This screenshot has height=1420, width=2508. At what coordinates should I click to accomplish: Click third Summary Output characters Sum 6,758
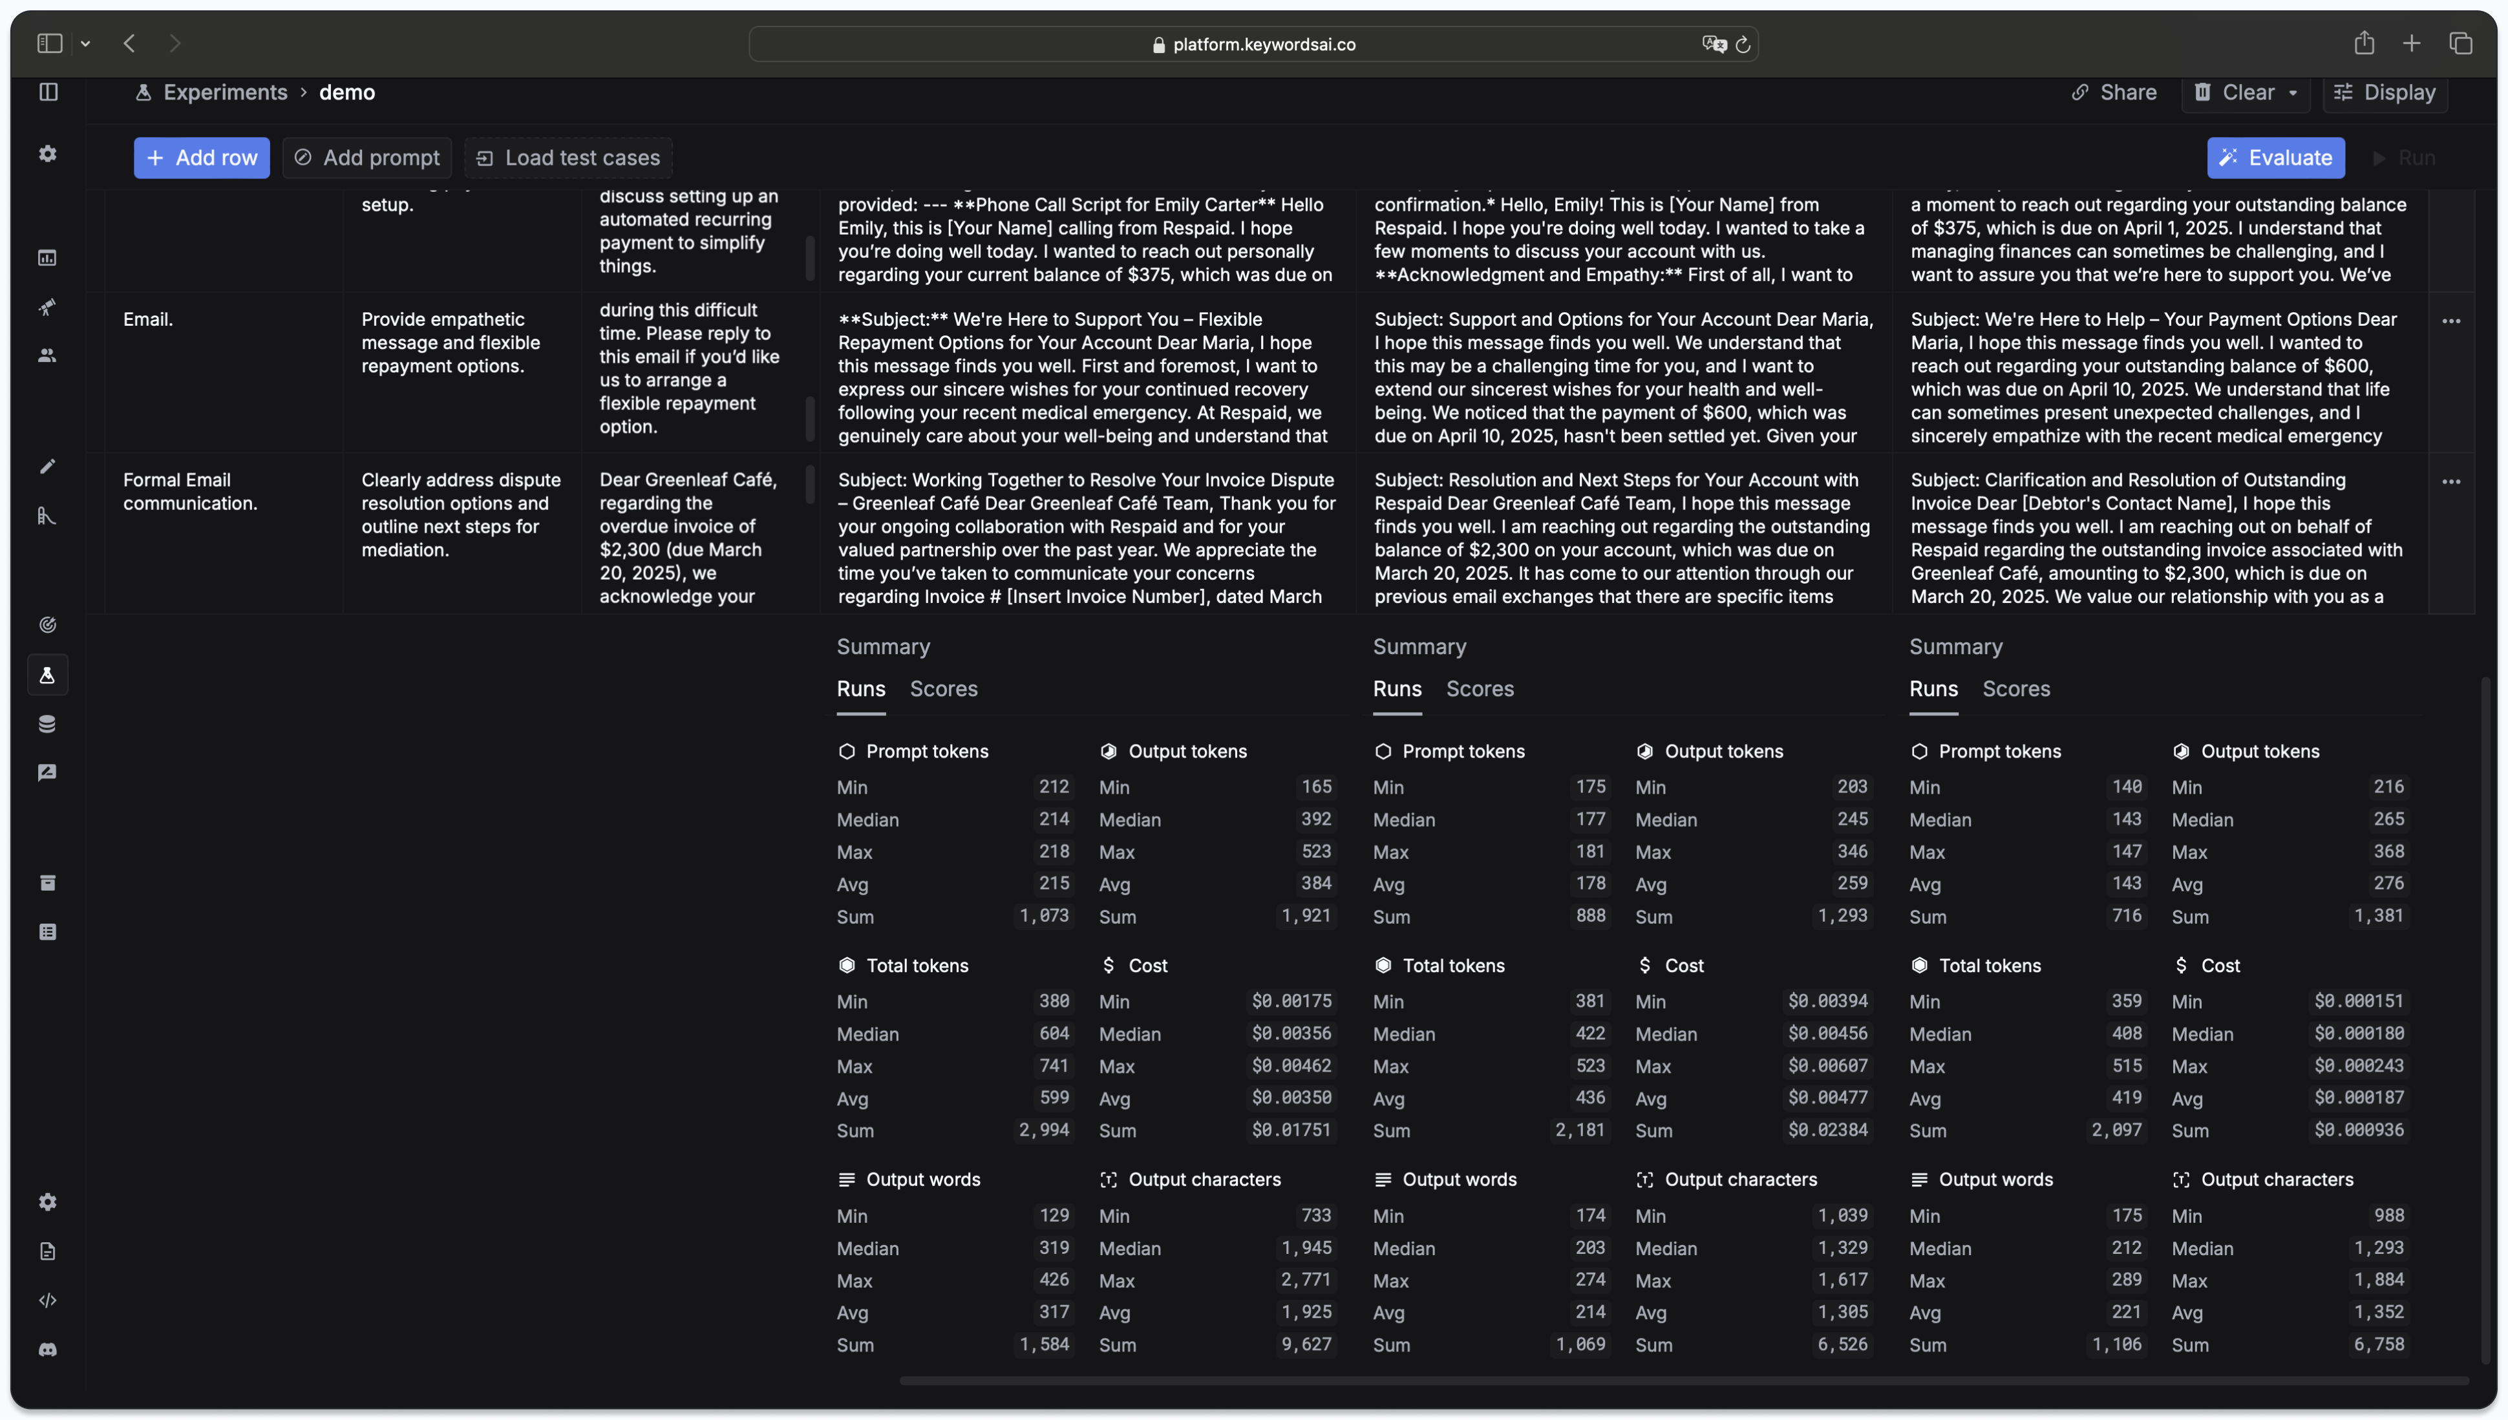coord(2378,1345)
